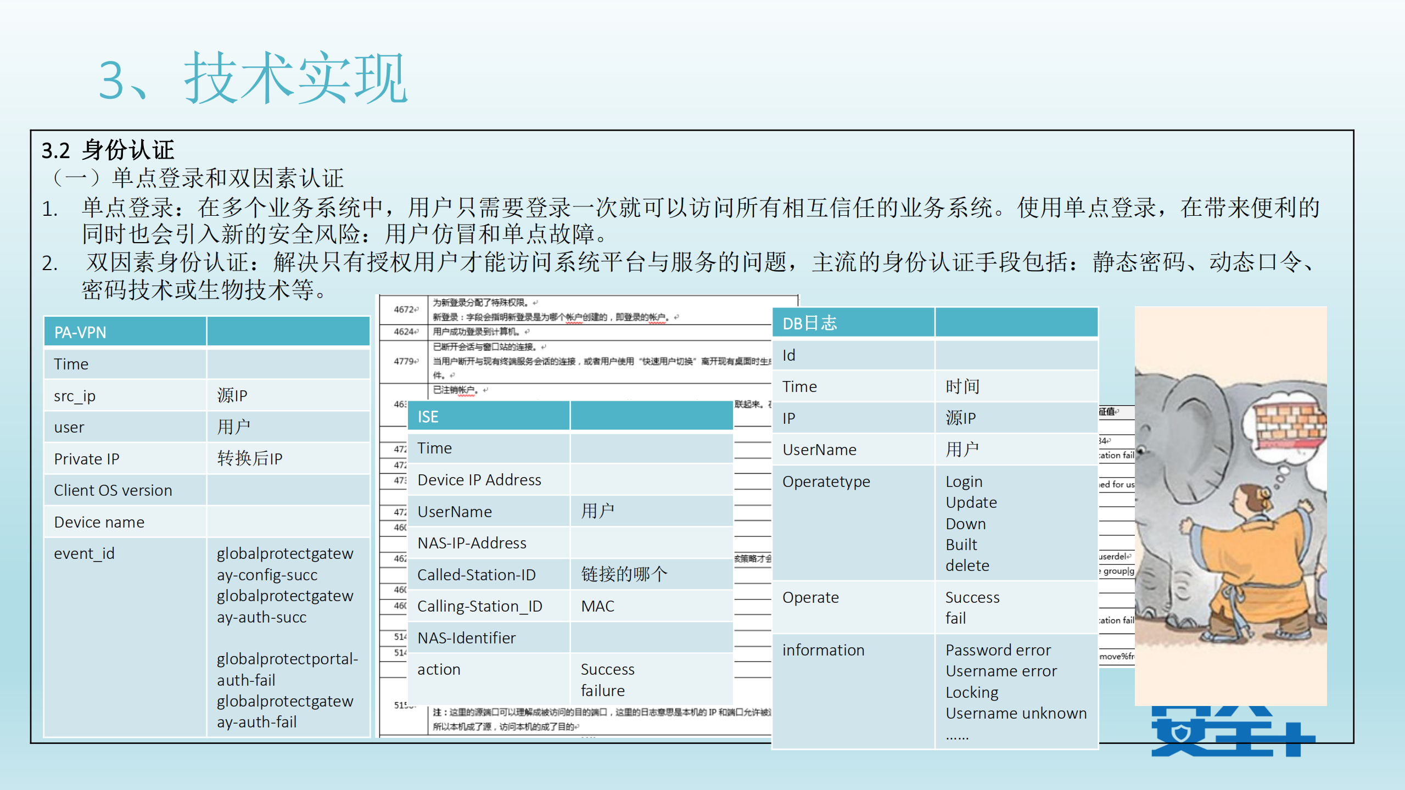The image size is (1405, 790).
Task: Select the Calling-Station_ID MAC field
Action: [x=597, y=606]
